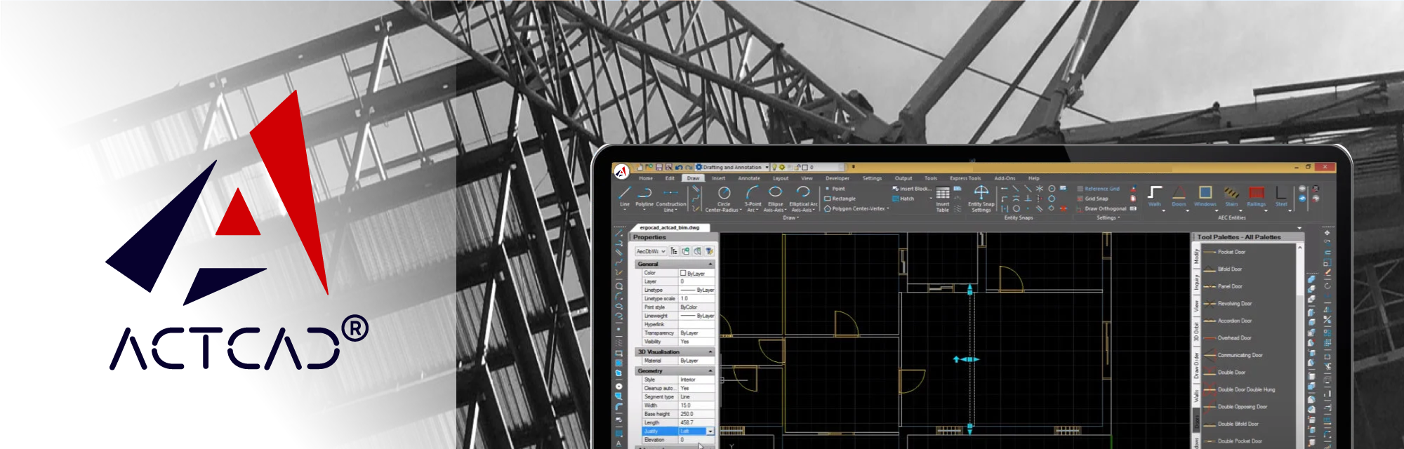Expand the Walls dropdown arrow
This screenshot has height=449, width=1404.
[1163, 210]
